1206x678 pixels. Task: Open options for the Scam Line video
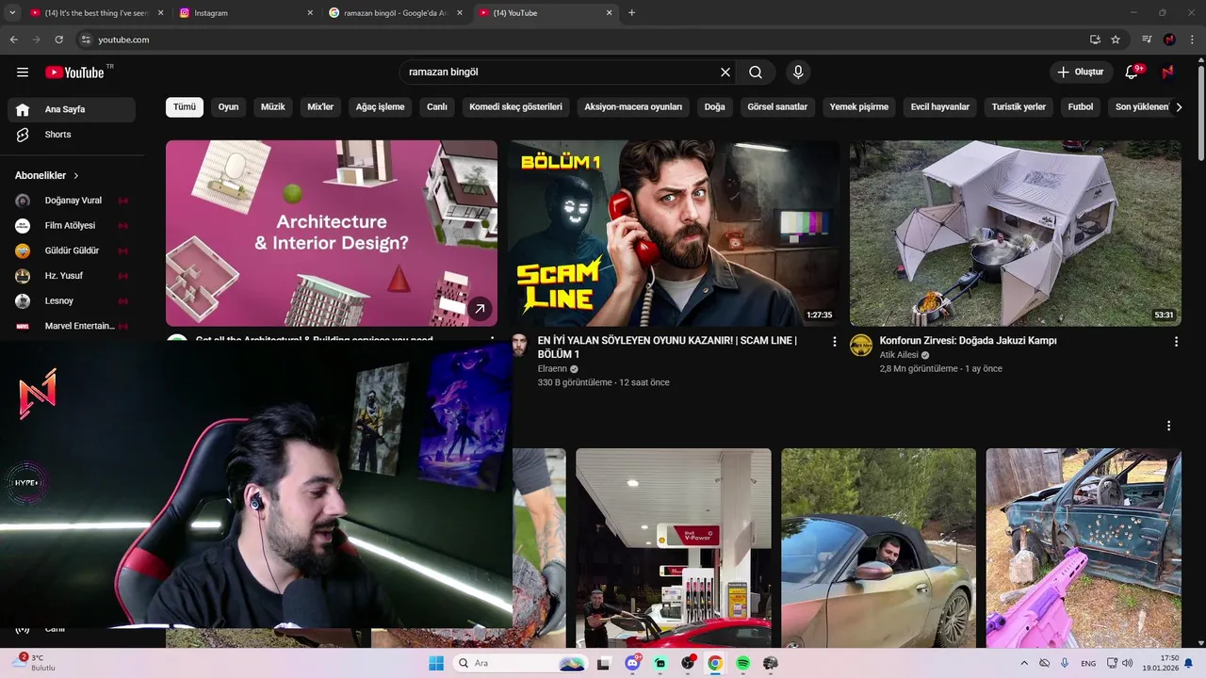point(834,342)
